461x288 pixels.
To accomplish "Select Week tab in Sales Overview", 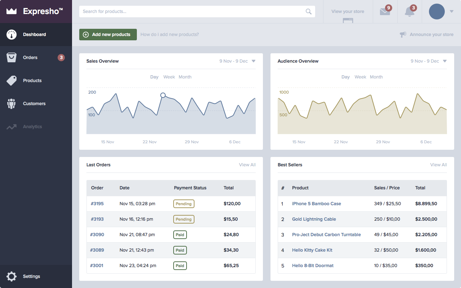I will [169, 77].
